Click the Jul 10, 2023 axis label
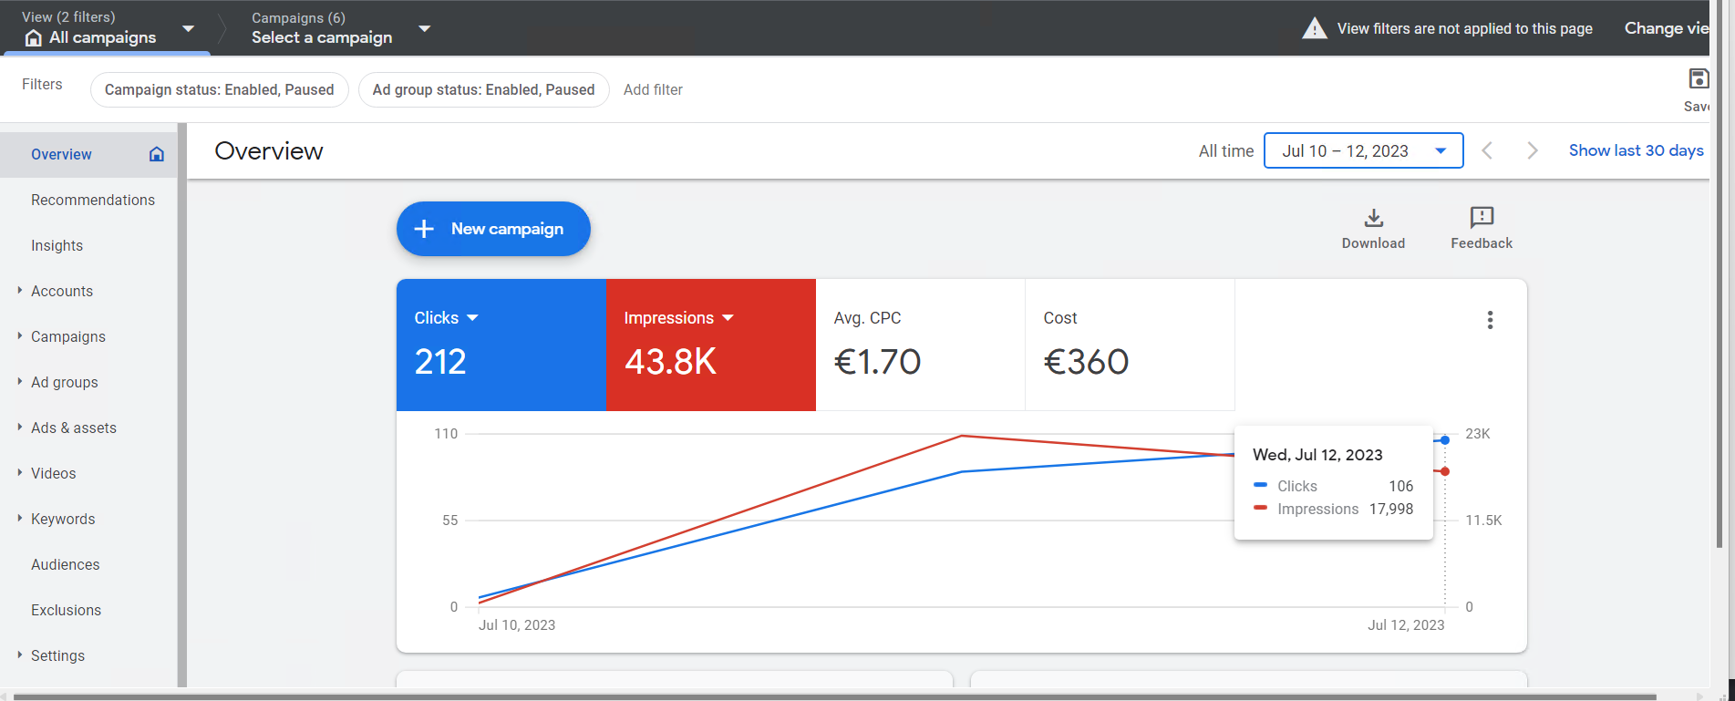Viewport: 1735px width, 701px height. click(x=517, y=625)
